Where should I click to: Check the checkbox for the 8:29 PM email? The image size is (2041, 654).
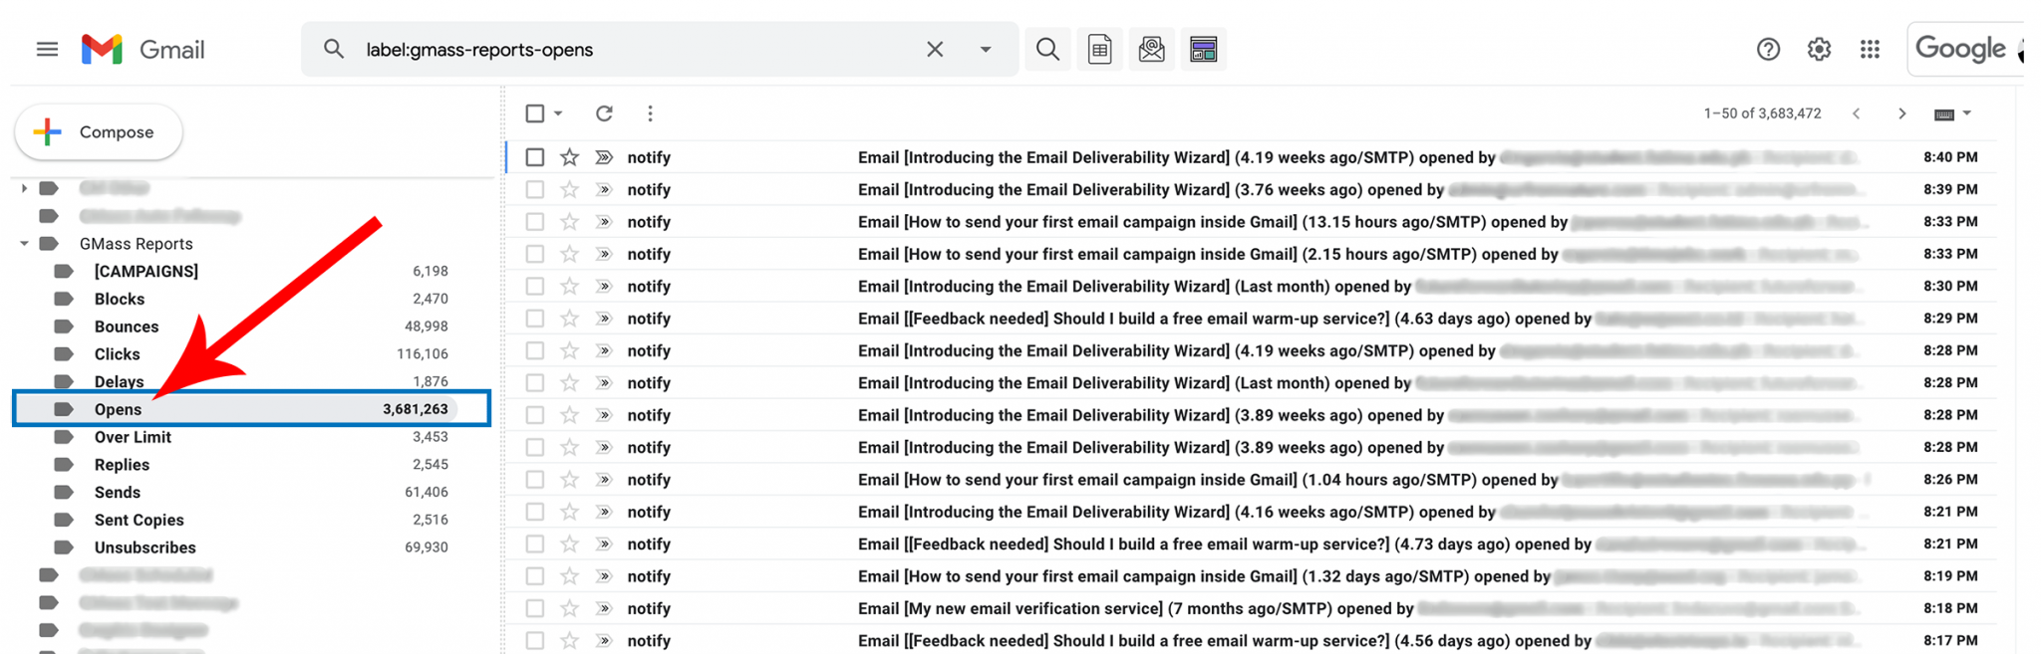click(x=535, y=319)
